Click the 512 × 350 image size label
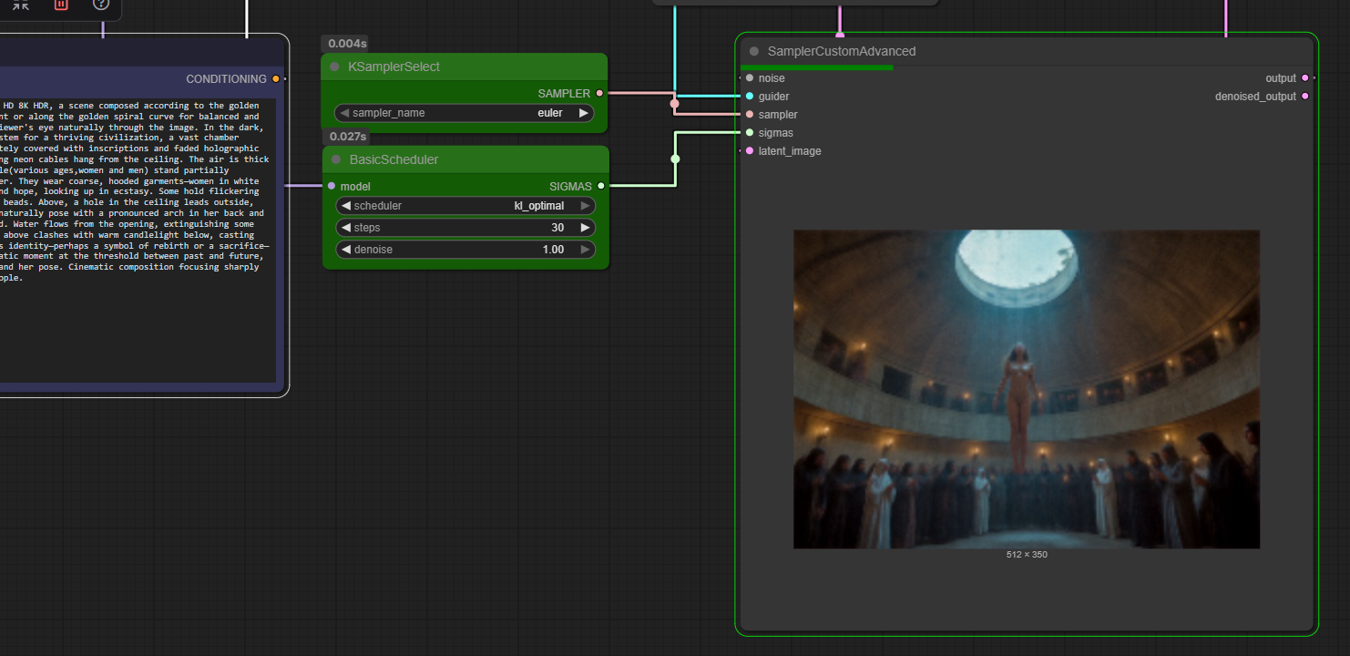The height and width of the screenshot is (656, 1350). click(x=1027, y=555)
